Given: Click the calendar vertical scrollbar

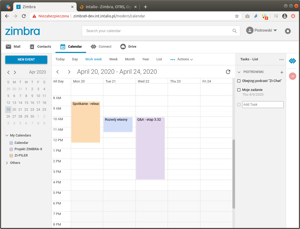Looking at the screenshot, I should click(x=234, y=174).
